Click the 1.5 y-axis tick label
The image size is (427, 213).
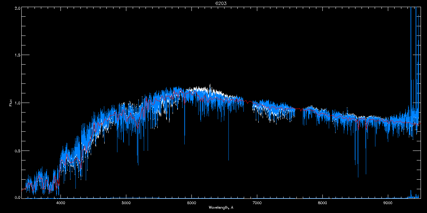point(17,55)
